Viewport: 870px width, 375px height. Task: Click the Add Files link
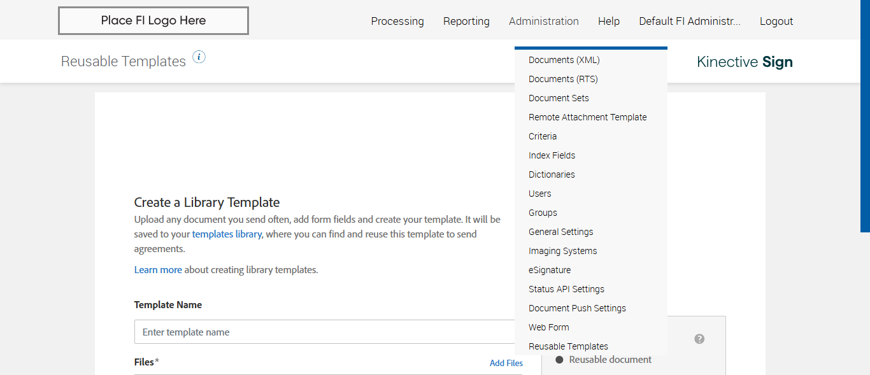click(x=506, y=363)
